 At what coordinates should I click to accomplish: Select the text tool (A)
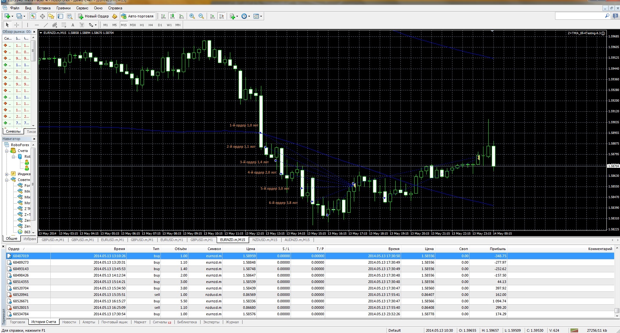tap(73, 25)
